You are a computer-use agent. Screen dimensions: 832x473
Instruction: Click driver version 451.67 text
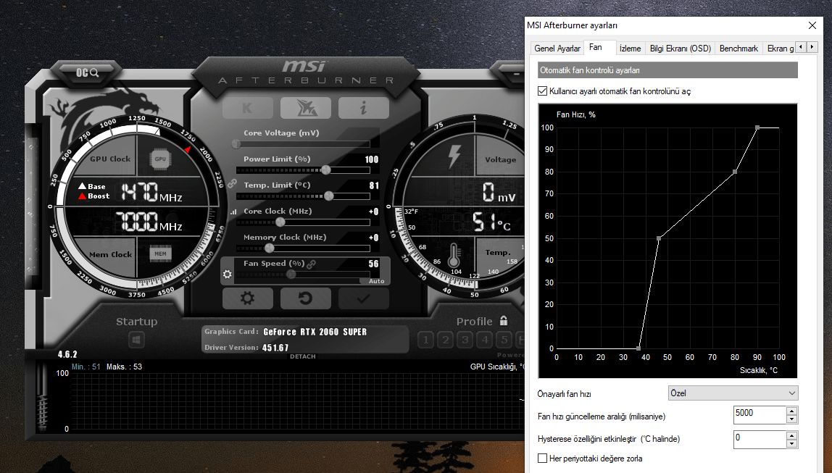(275, 348)
